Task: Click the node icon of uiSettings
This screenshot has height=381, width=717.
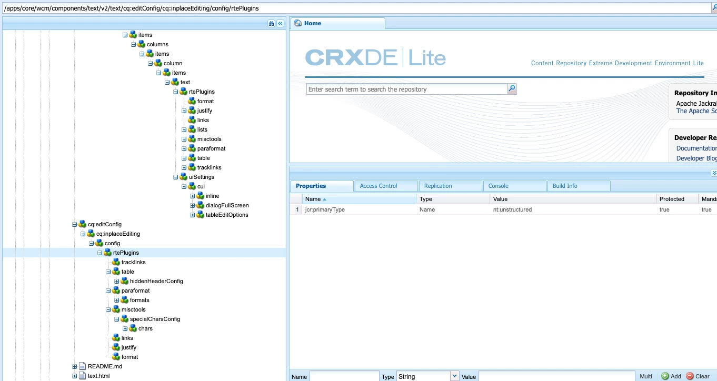Action: click(x=183, y=177)
